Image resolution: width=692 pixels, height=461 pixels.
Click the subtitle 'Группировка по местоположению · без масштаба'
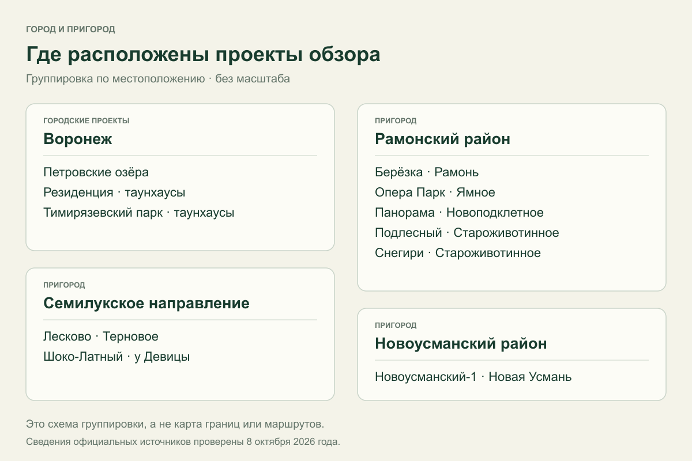(x=158, y=79)
